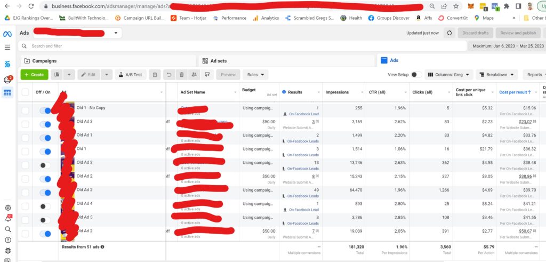
Task: Open the ad account selector dropdown
Action: pyautogui.click(x=77, y=33)
